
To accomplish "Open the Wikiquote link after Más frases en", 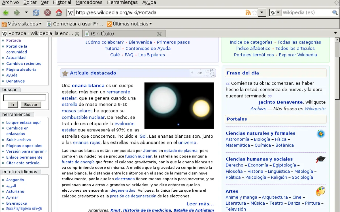I will (315, 109).
